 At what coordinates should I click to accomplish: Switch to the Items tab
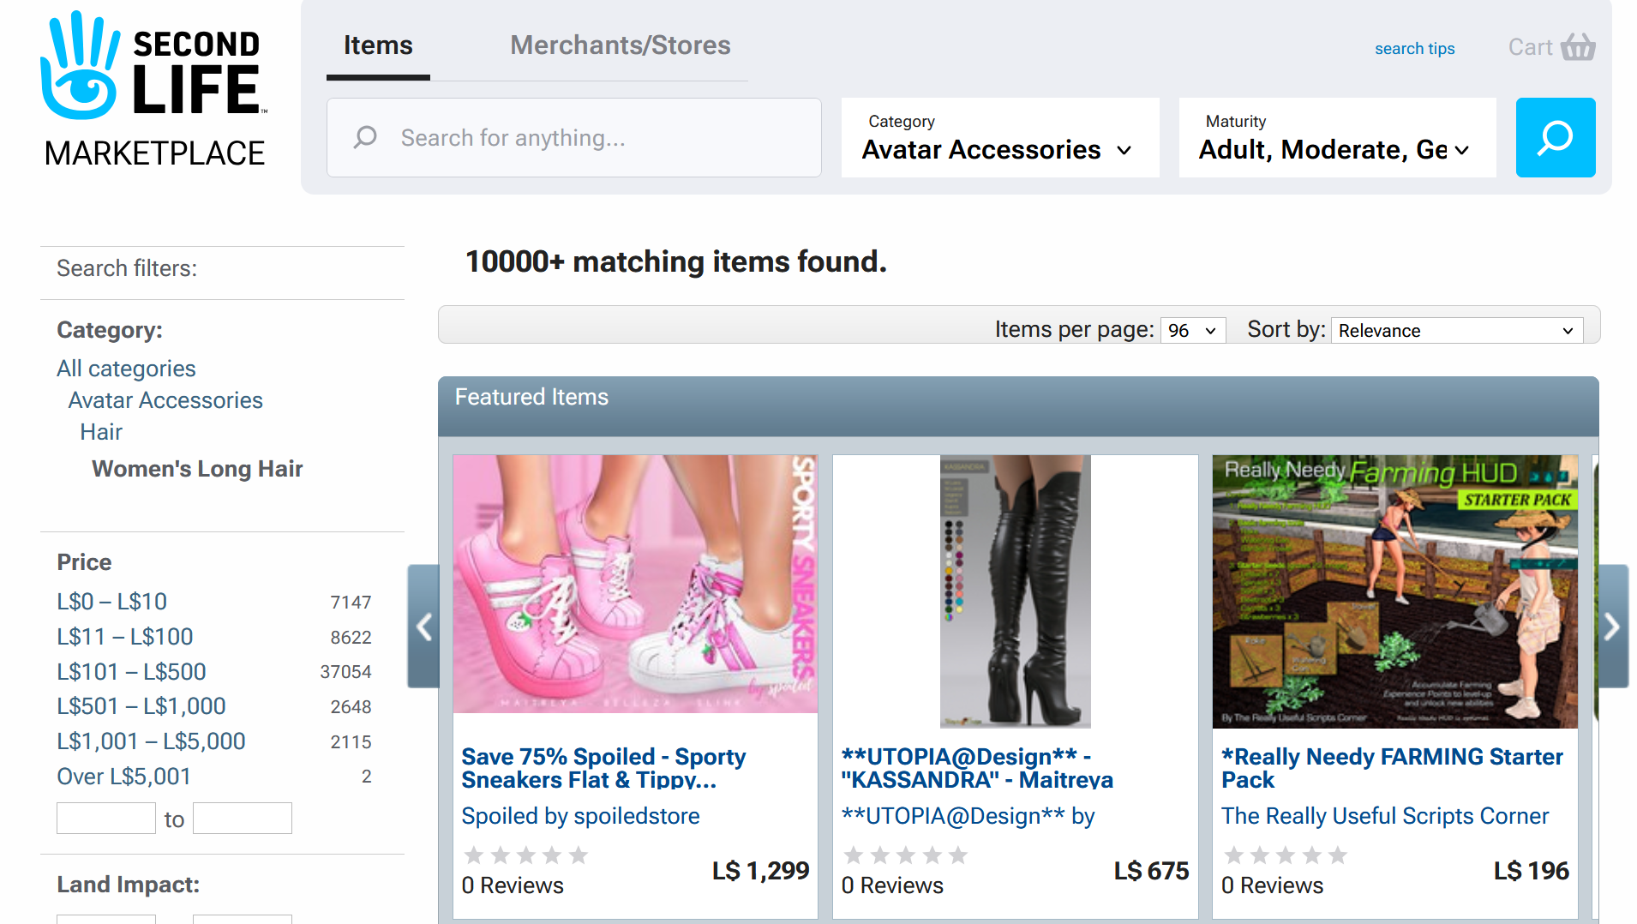coord(378,45)
